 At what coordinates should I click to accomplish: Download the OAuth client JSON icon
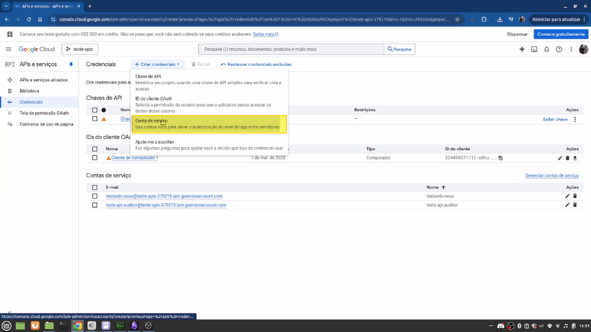(x=575, y=158)
